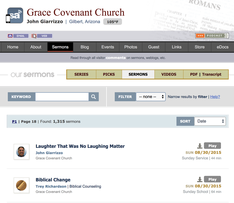Play the Biblical Change sermon
This screenshot has width=234, height=203.
(212, 179)
